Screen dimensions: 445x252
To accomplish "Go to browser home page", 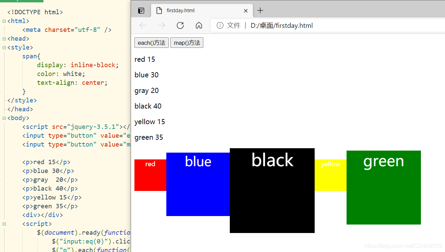I will (x=199, y=25).
